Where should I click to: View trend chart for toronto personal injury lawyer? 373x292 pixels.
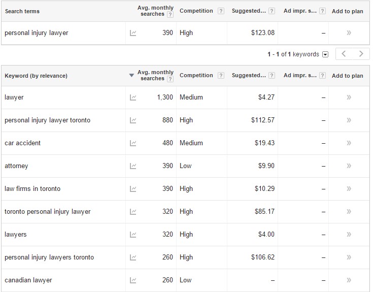click(133, 212)
